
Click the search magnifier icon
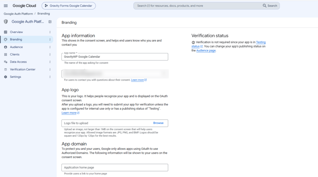point(265,6)
